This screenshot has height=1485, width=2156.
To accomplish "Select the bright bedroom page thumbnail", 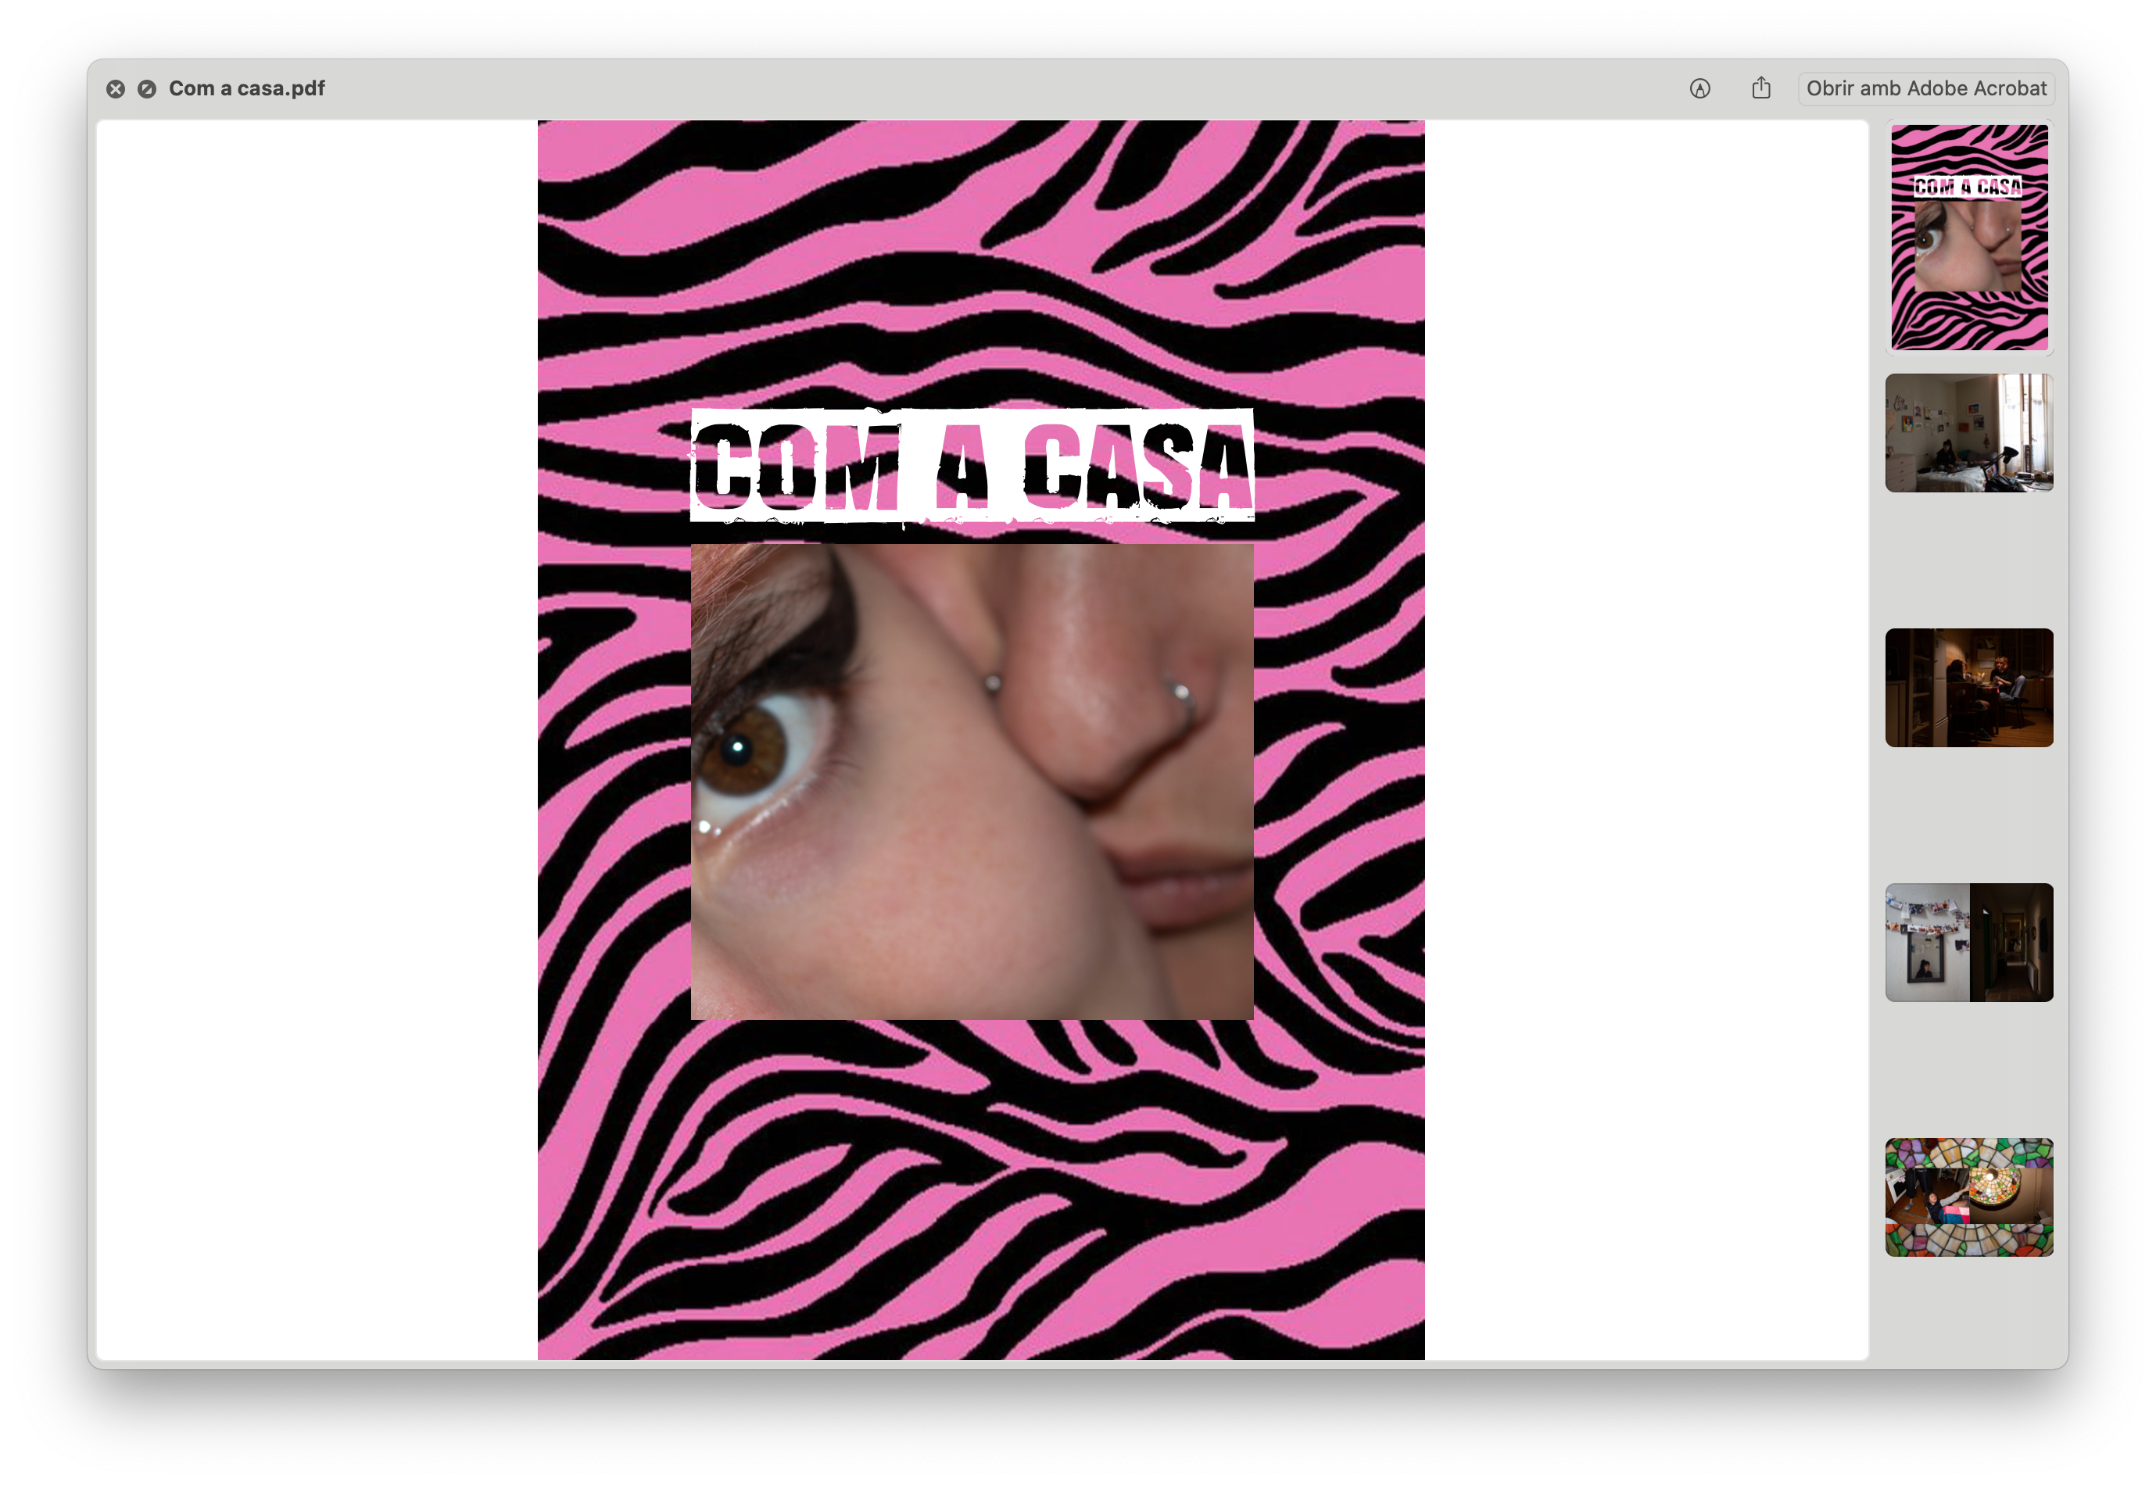I will pyautogui.click(x=1968, y=433).
